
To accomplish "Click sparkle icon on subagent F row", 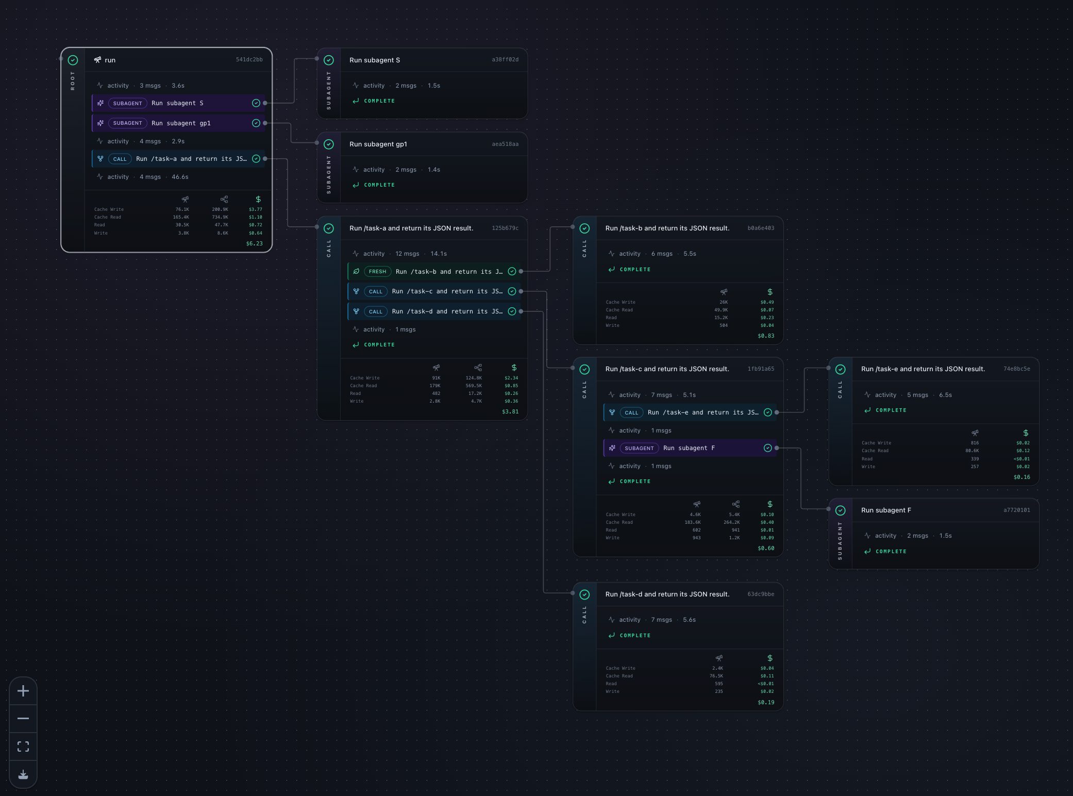I will click(x=612, y=448).
